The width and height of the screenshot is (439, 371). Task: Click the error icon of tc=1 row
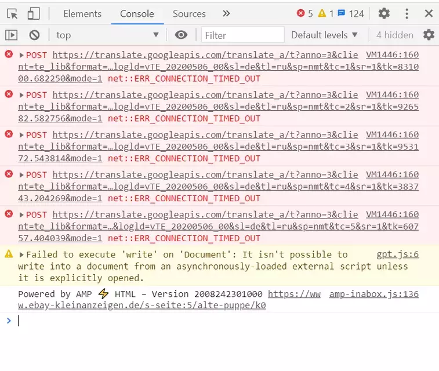coord(9,54)
